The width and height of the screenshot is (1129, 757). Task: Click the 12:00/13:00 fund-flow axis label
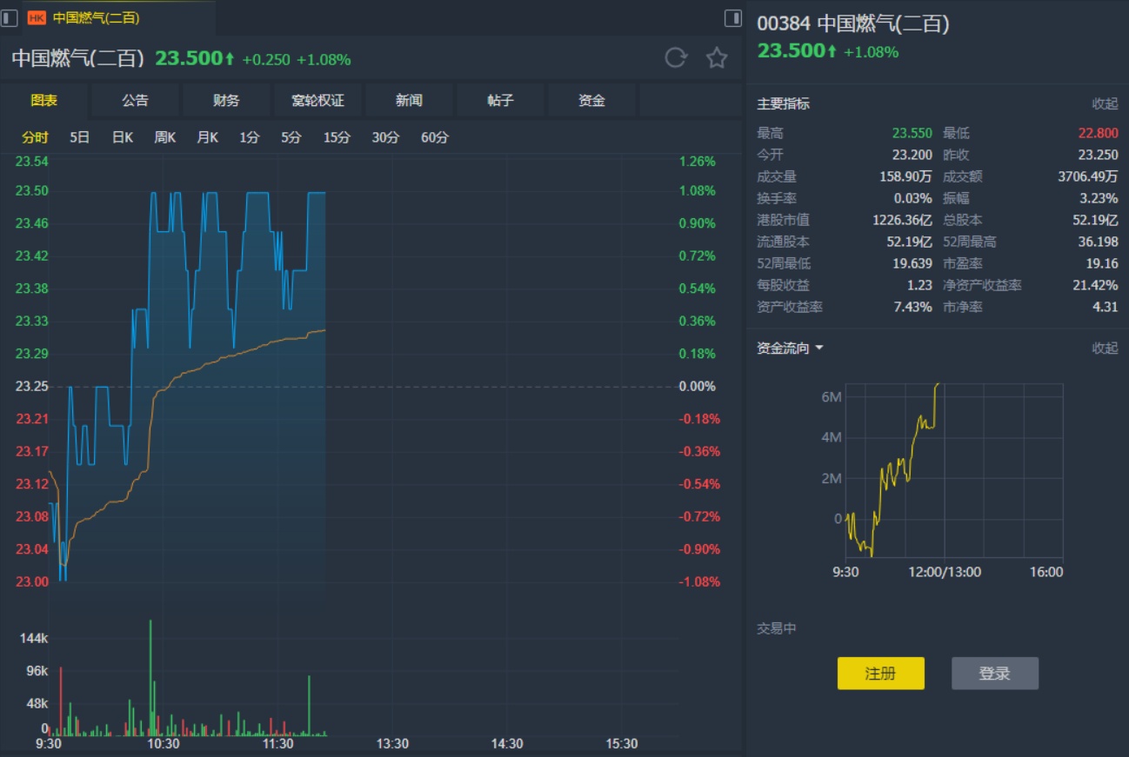pyautogui.click(x=946, y=572)
